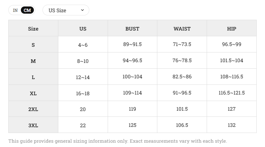265x147 pixels.
Task: Click the 89~91.5 bust cell
Action: (x=132, y=44)
